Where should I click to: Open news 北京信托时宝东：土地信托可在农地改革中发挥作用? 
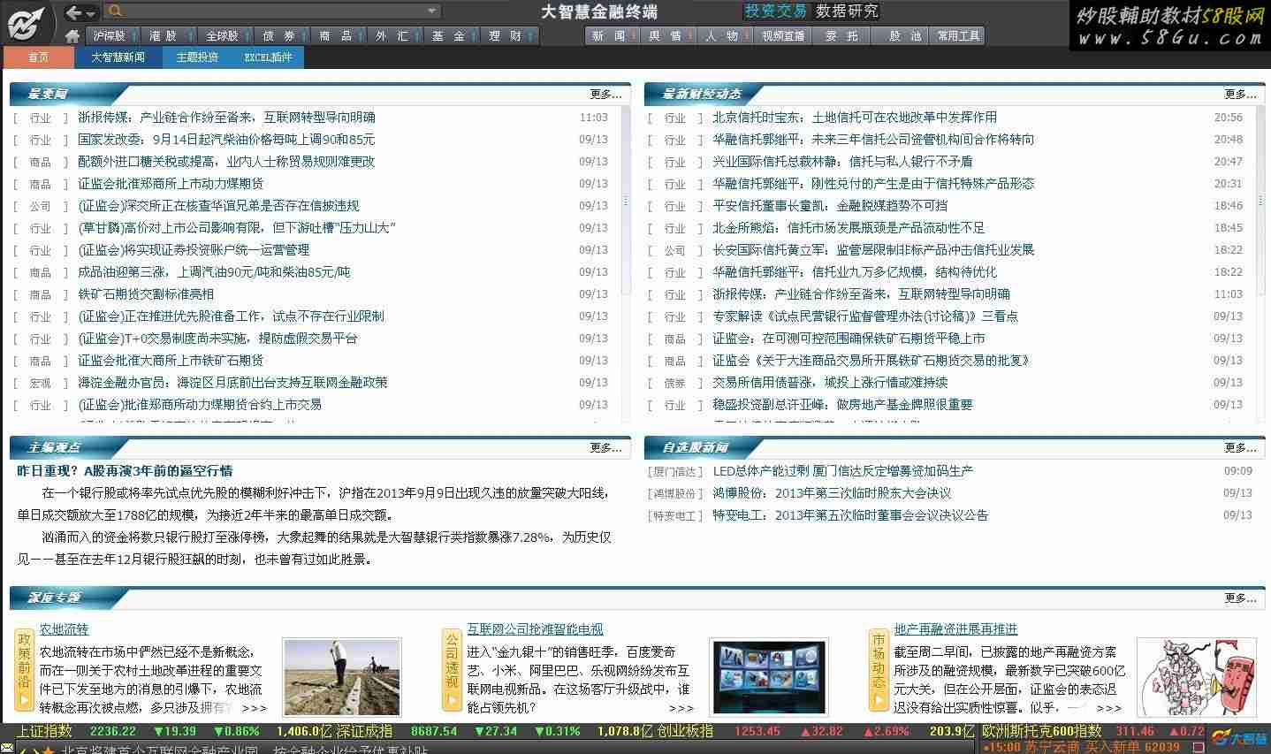[855, 118]
